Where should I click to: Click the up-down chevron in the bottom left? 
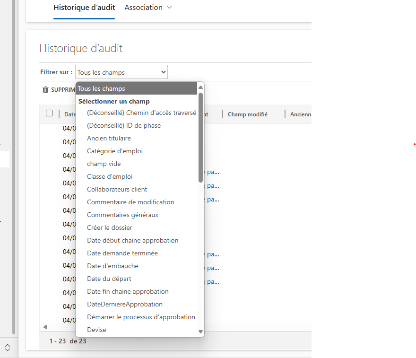tap(8, 348)
